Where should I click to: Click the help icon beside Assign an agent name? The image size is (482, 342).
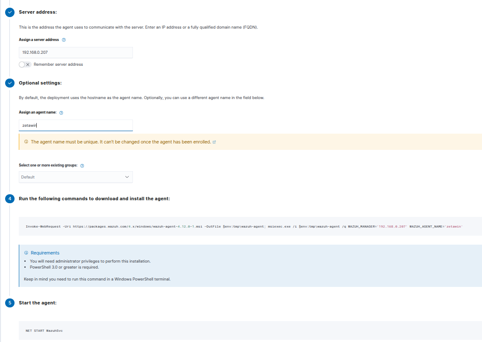62,113
